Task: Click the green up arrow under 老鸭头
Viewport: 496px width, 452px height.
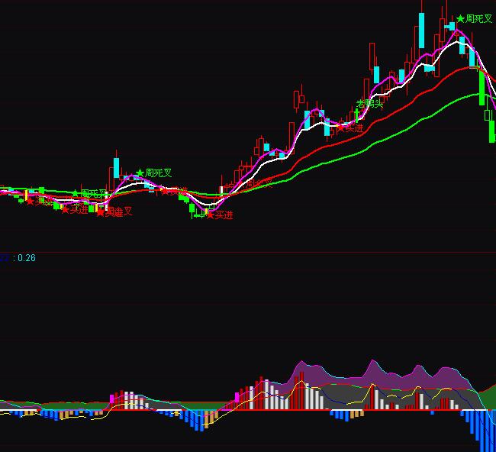Action: (356, 114)
